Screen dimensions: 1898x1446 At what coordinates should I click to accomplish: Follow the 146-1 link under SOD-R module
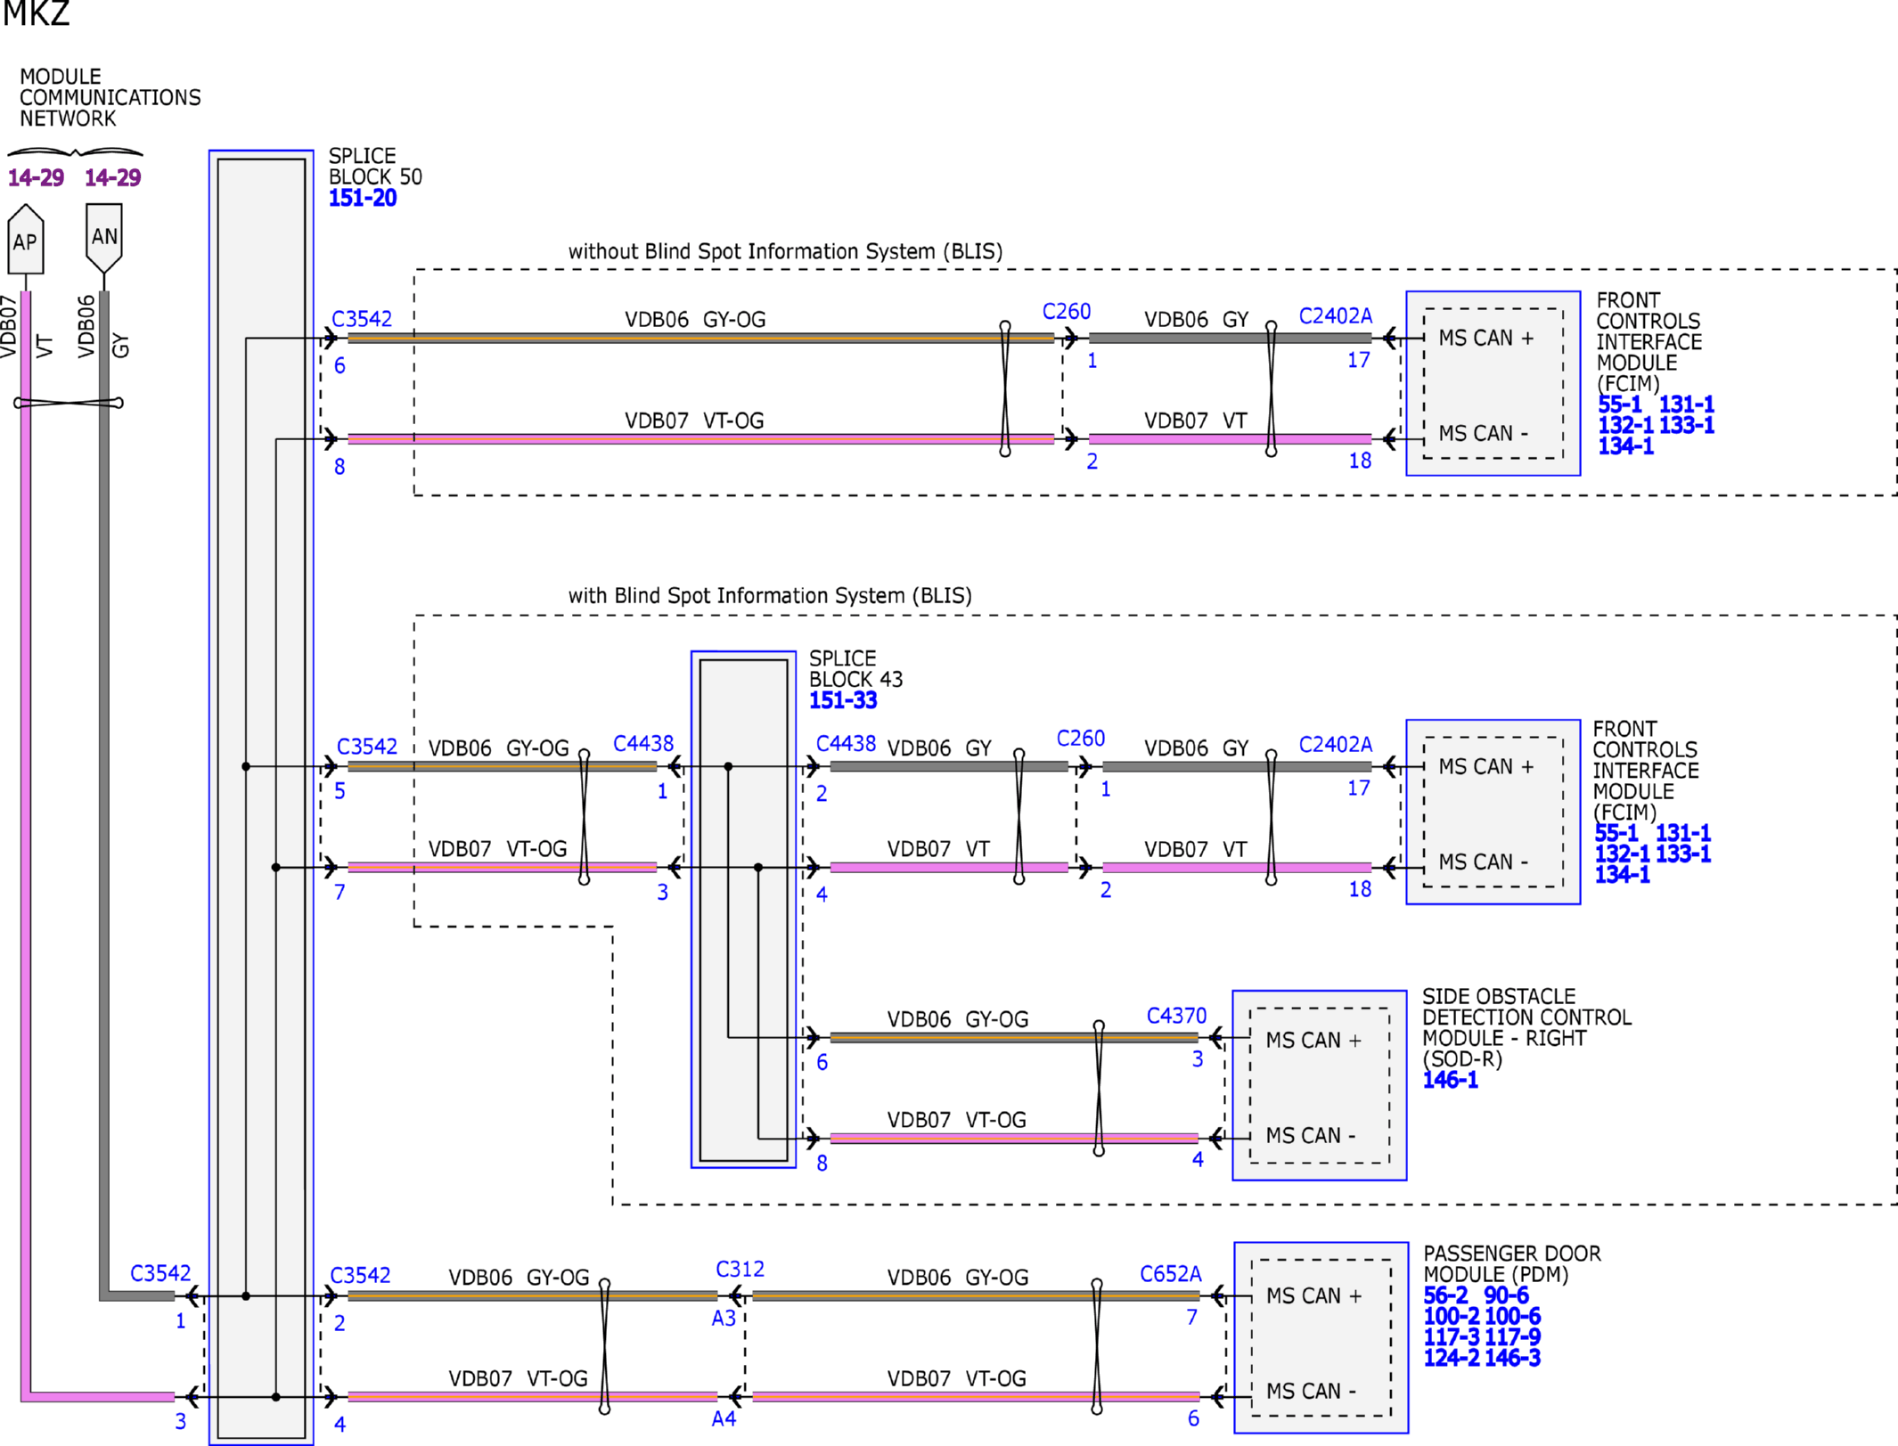point(1450,1080)
